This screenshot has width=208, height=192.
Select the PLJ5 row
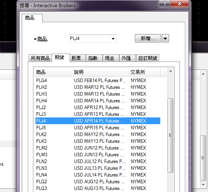coord(98,128)
